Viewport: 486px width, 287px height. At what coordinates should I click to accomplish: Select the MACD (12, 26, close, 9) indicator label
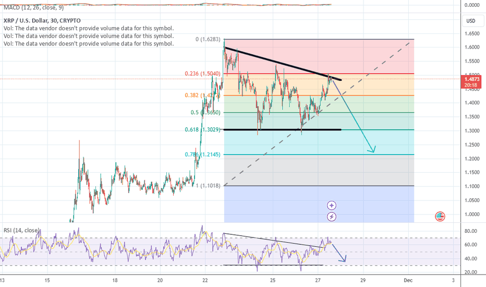(x=34, y=7)
